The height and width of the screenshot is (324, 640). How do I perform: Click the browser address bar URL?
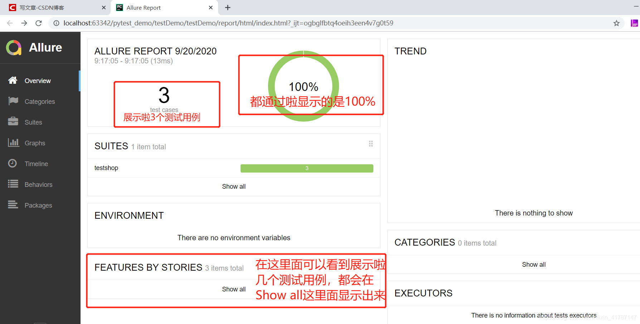tap(228, 23)
